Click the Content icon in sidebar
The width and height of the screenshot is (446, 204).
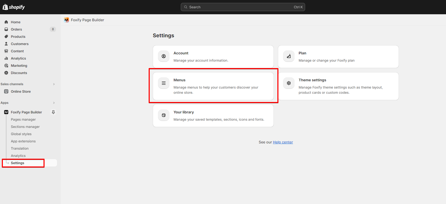6,51
